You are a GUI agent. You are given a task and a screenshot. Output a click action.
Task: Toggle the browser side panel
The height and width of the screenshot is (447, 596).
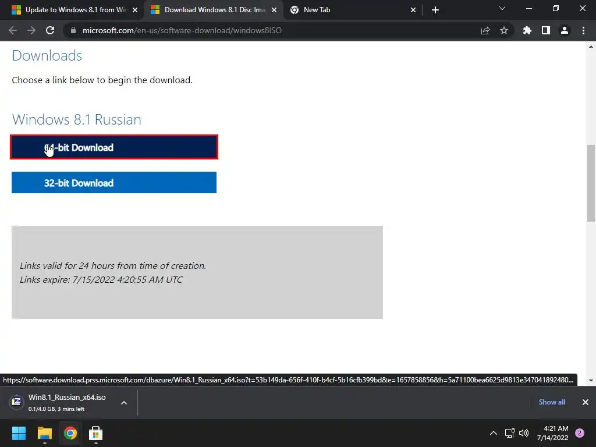pyautogui.click(x=546, y=30)
